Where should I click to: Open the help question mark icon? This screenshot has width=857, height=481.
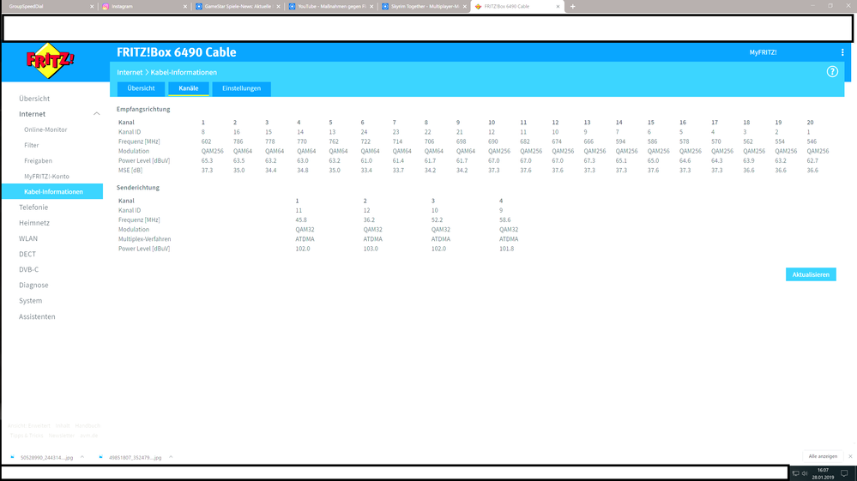(x=832, y=71)
